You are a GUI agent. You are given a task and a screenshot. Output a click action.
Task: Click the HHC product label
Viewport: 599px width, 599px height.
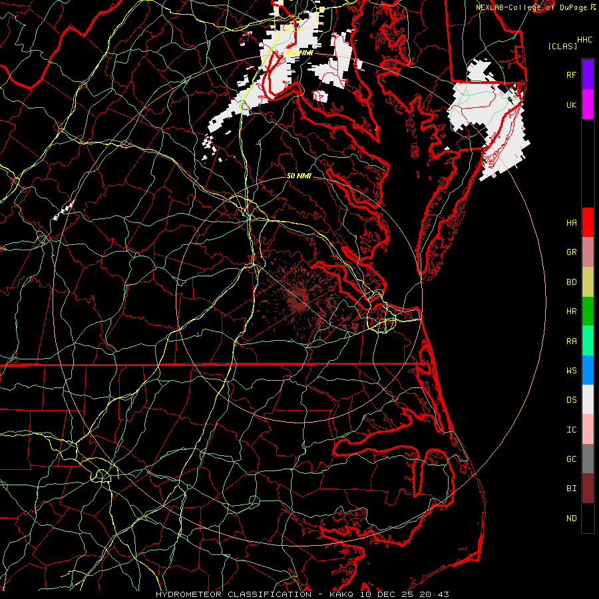click(584, 40)
